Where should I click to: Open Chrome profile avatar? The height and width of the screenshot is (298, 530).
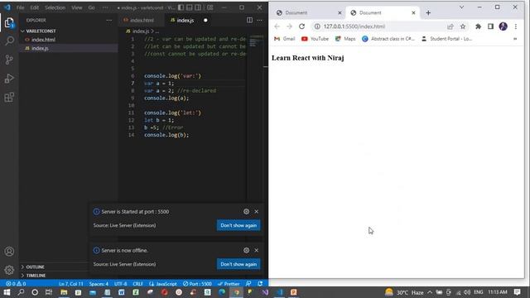(x=503, y=26)
